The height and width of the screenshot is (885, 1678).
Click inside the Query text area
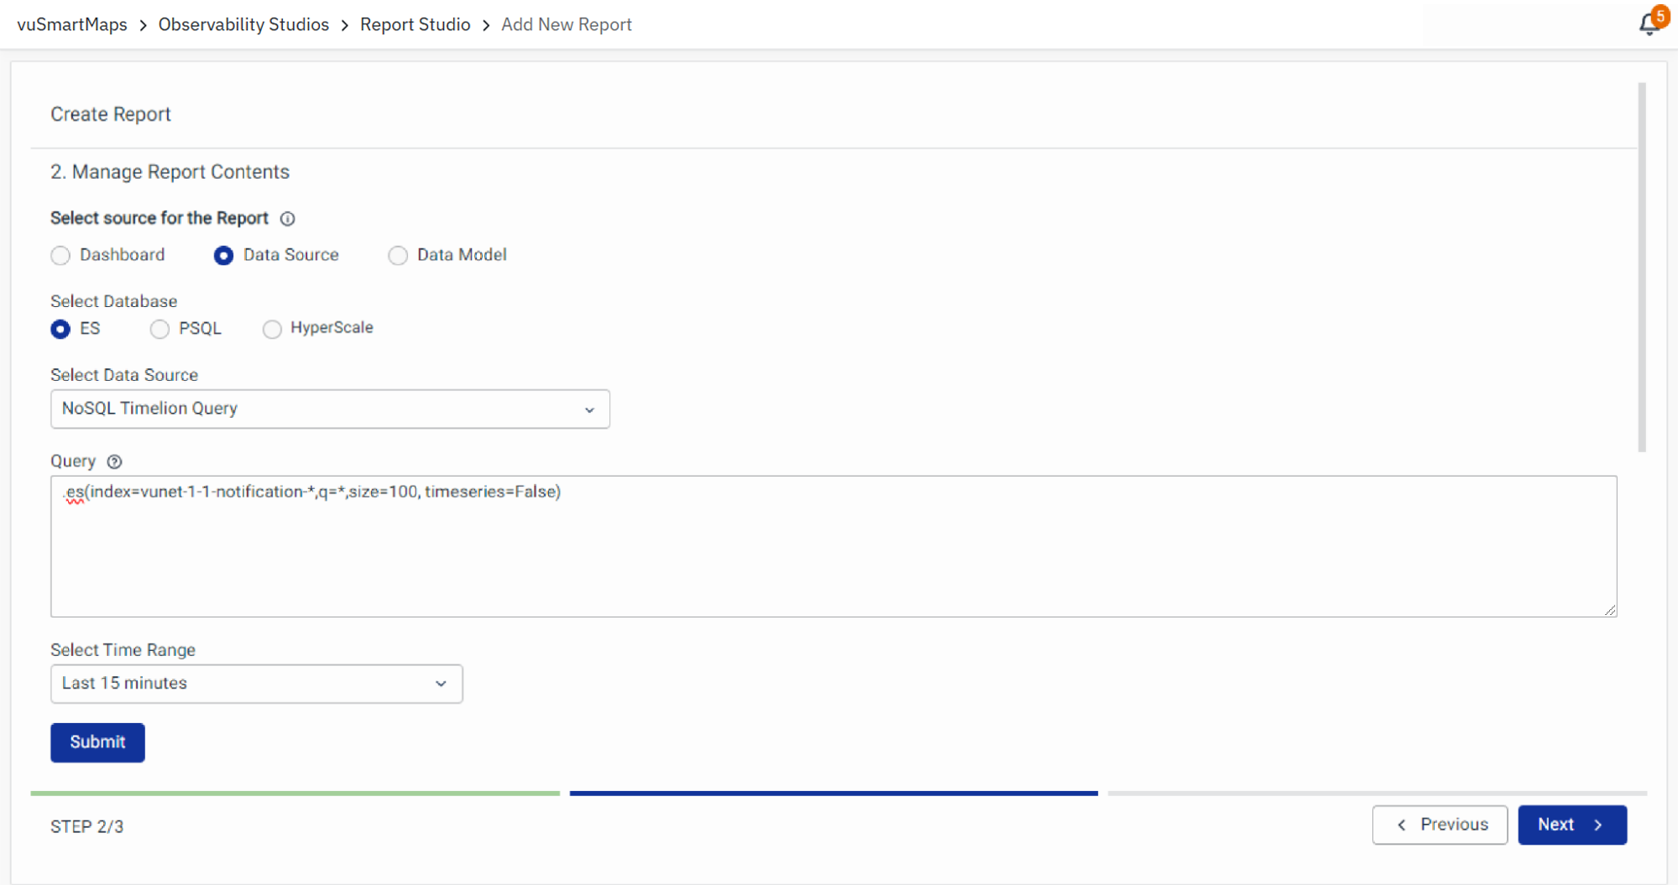coord(833,554)
